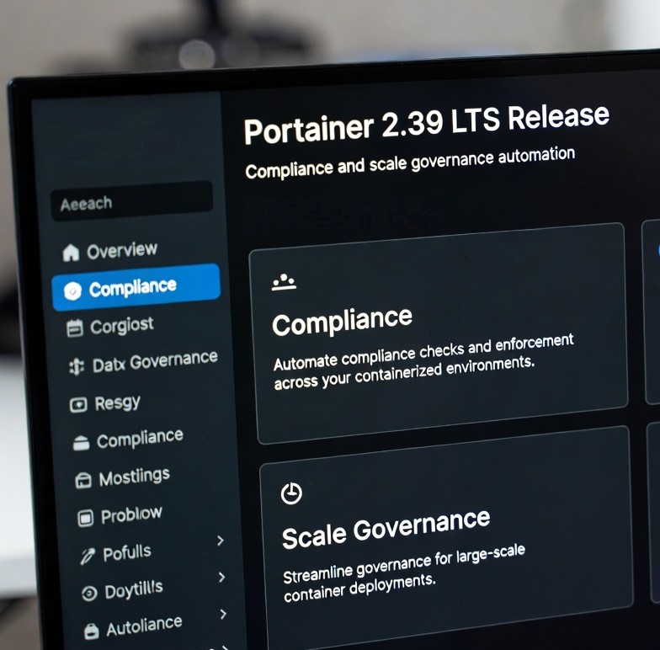Expand the Autoliance submenu chevron
The image size is (660, 650).
(x=224, y=615)
